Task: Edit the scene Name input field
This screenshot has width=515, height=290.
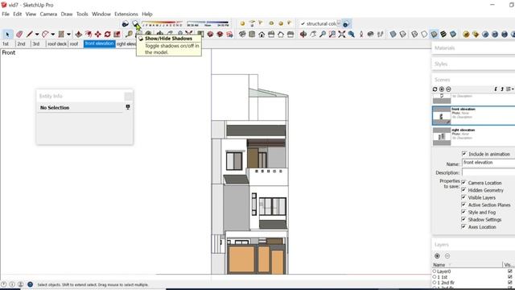Action: [488, 163]
